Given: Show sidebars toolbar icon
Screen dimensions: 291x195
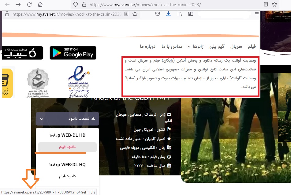Looking at the screenshot, I should [191, 14].
